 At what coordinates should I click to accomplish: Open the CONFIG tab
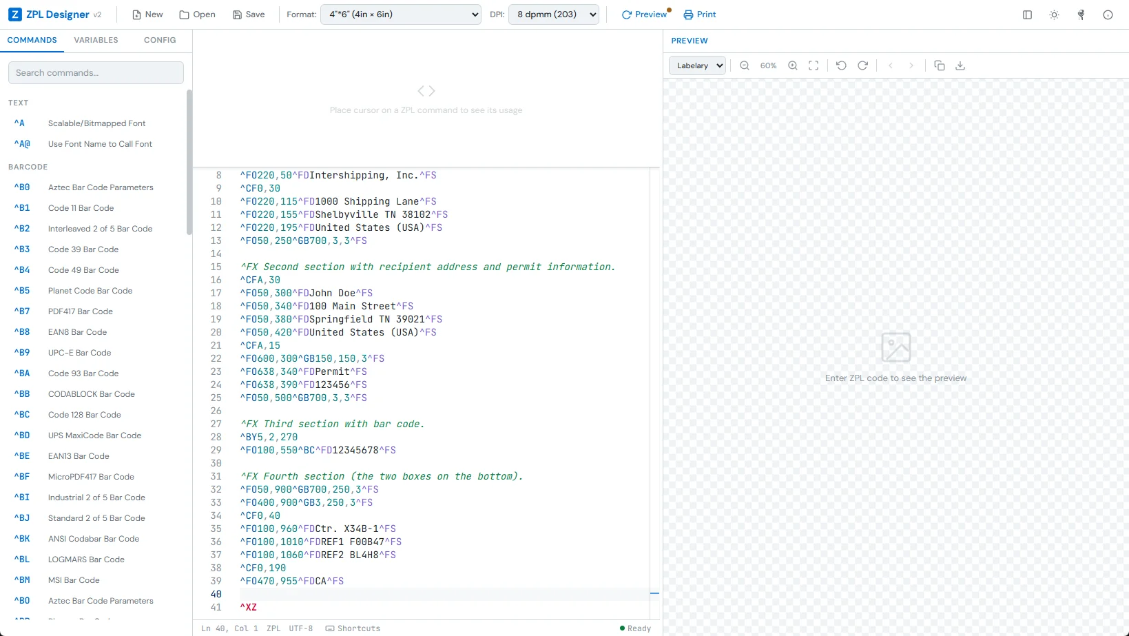pos(159,40)
